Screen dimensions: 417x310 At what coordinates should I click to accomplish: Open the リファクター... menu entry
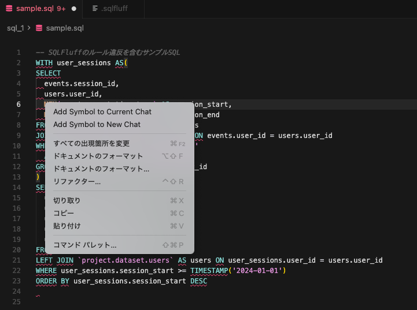pyautogui.click(x=77, y=181)
